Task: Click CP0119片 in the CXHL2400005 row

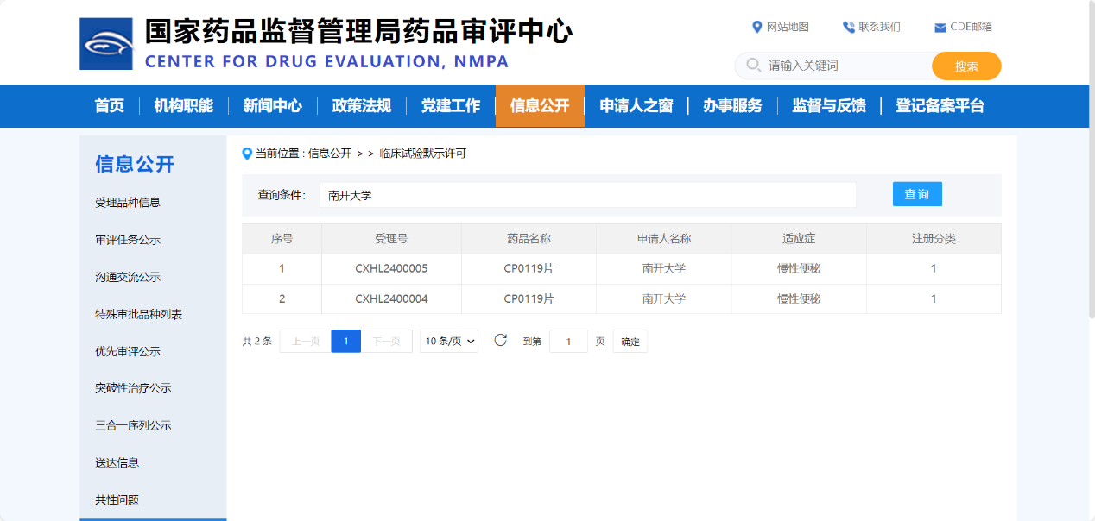Action: pos(529,269)
